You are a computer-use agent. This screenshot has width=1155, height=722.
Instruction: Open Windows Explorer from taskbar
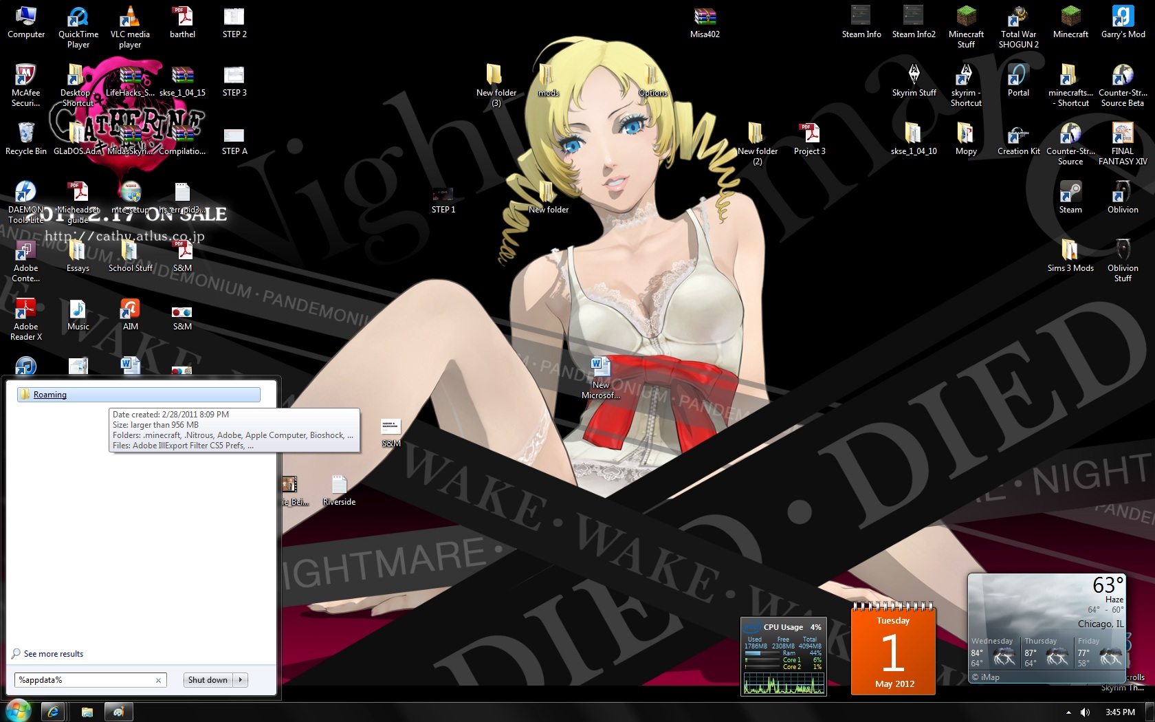pyautogui.click(x=87, y=712)
